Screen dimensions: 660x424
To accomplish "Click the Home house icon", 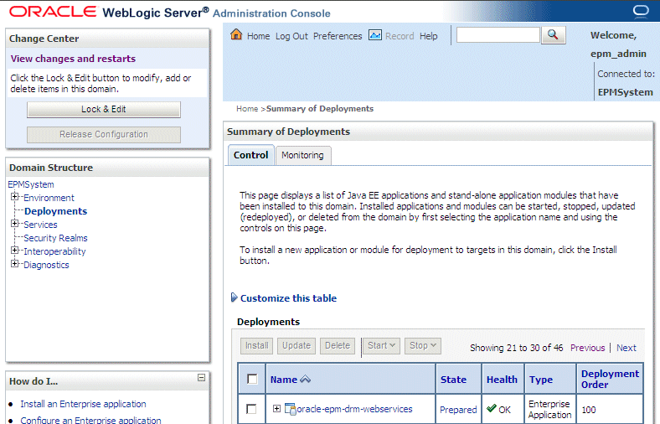I will click(x=236, y=34).
